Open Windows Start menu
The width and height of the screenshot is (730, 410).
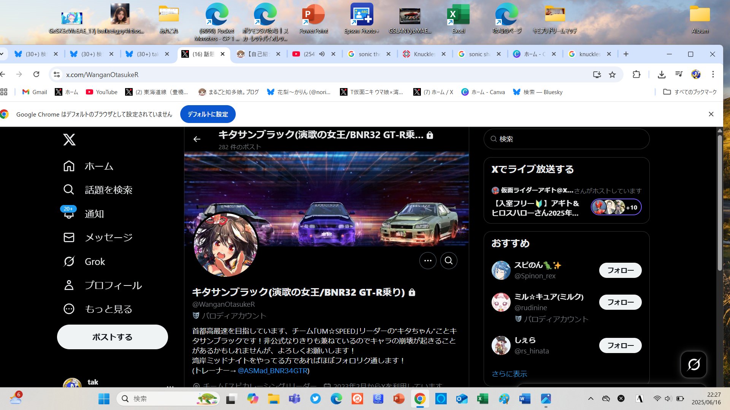104,399
